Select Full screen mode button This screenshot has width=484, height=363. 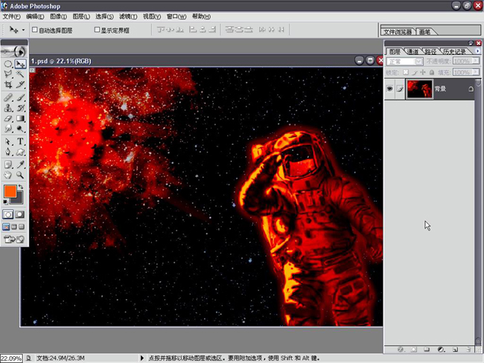[x=22, y=227]
